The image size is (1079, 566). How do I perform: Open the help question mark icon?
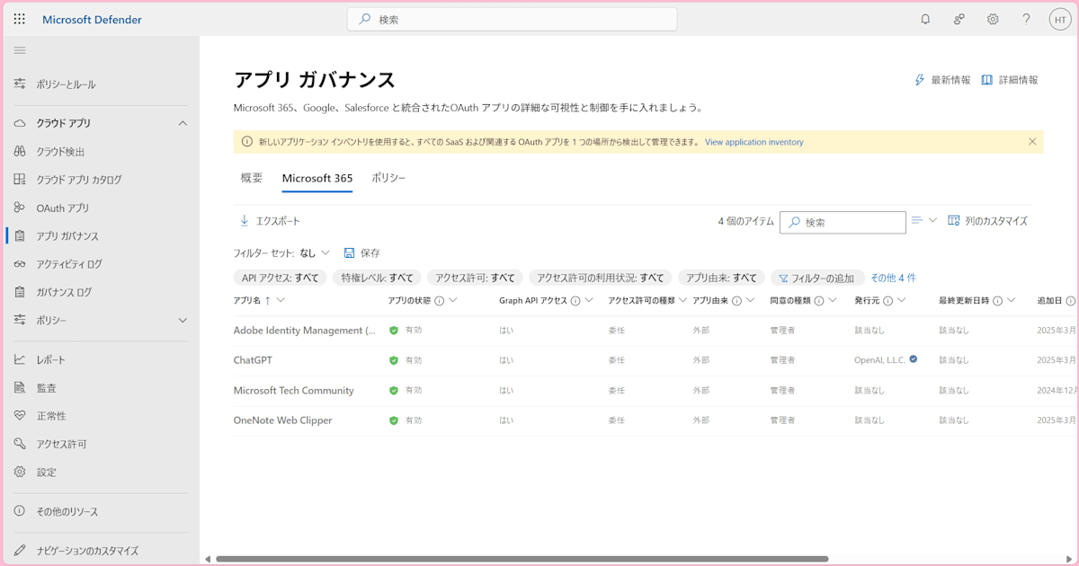pos(1026,19)
